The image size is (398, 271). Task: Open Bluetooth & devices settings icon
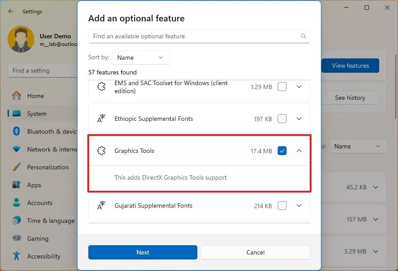(x=16, y=131)
